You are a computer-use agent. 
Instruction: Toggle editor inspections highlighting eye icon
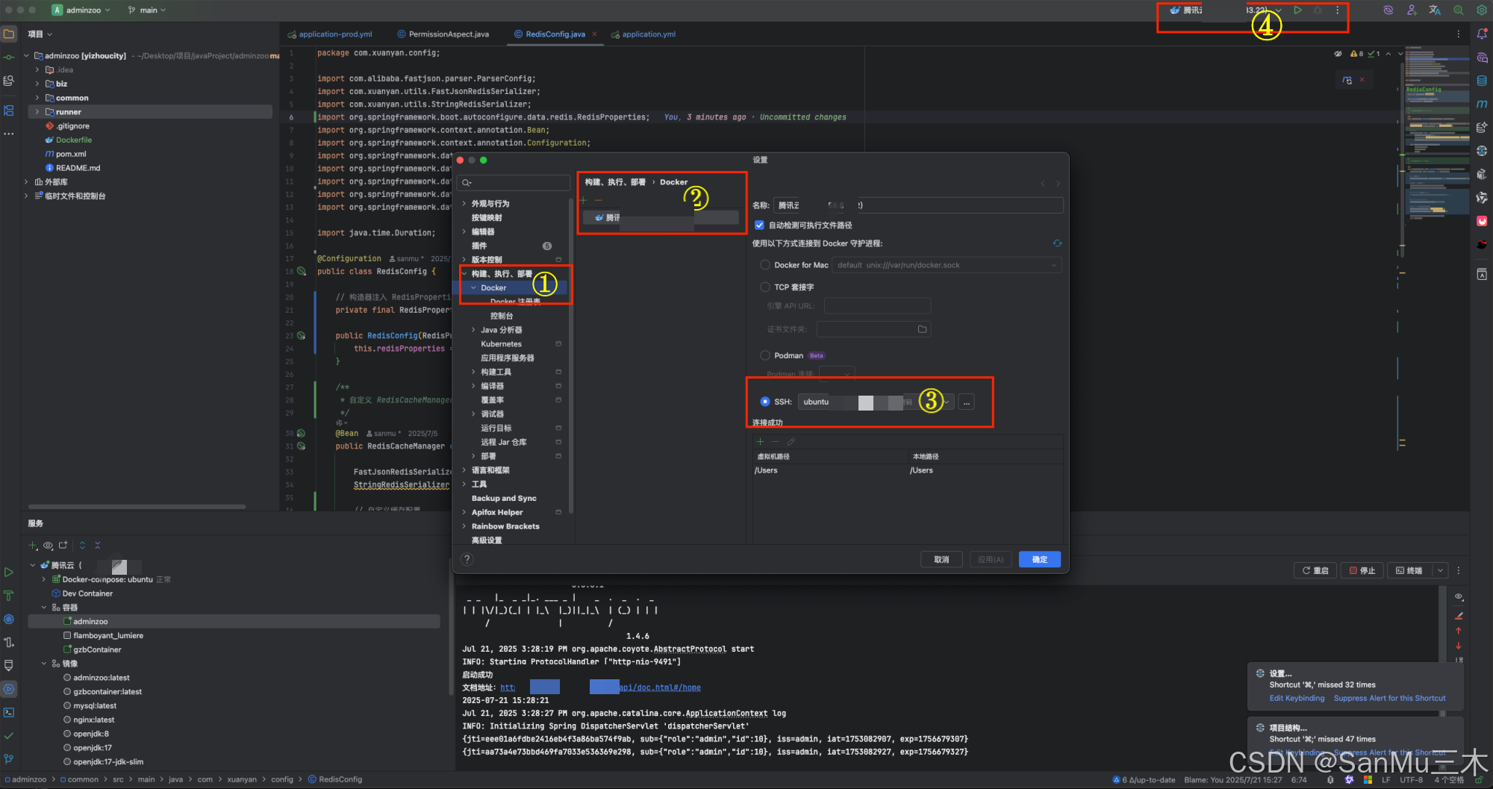[x=1338, y=54]
